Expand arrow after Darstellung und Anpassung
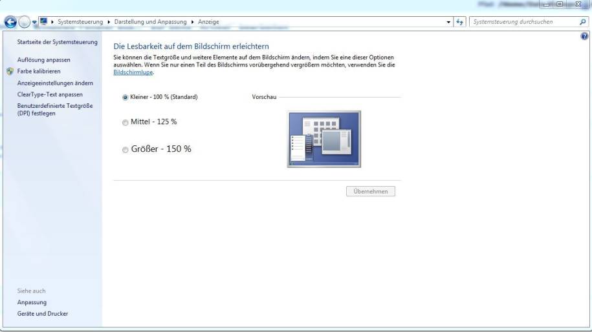This screenshot has height=332, width=592. coord(193,22)
